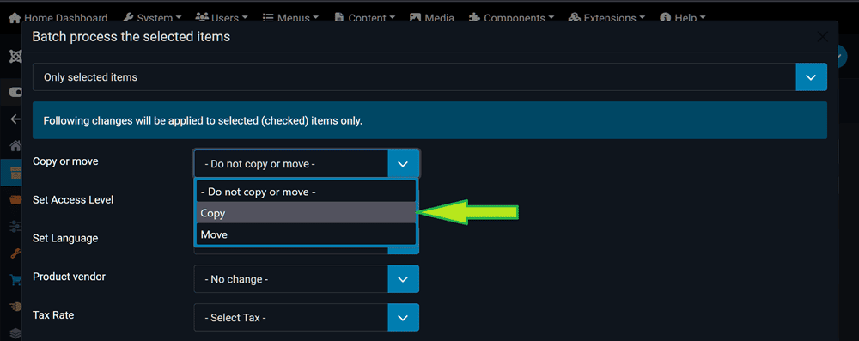Open the Users menu
This screenshot has width=859, height=341.
point(222,17)
